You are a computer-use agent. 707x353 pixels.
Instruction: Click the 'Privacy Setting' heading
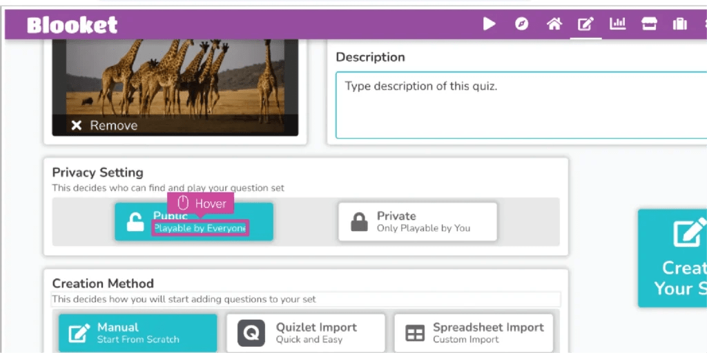click(98, 172)
